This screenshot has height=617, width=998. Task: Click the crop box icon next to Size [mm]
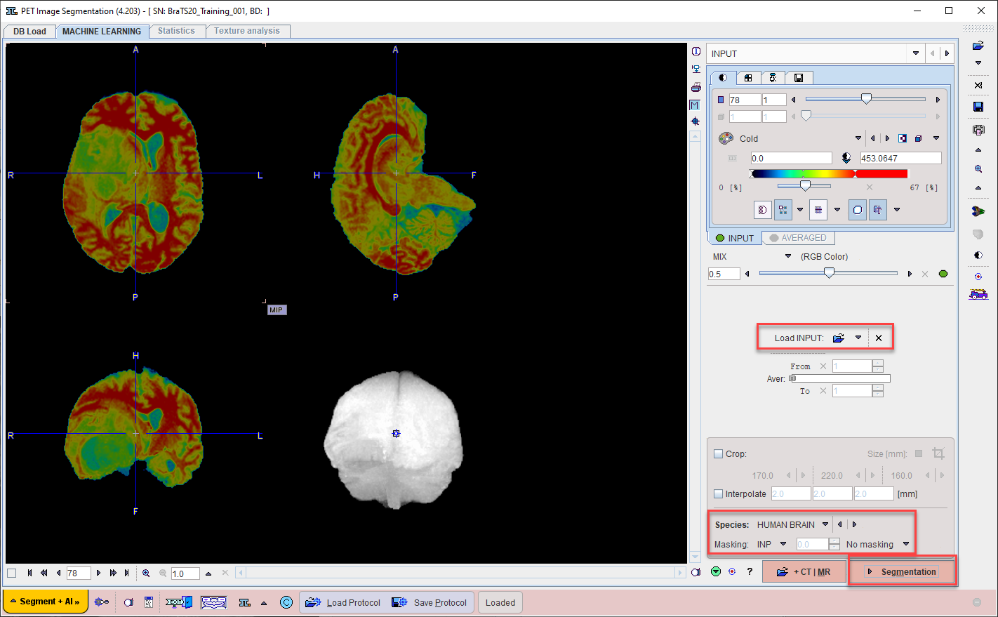pyautogui.click(x=938, y=453)
